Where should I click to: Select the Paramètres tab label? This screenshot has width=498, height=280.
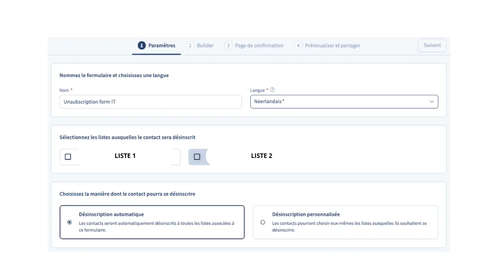162,46
